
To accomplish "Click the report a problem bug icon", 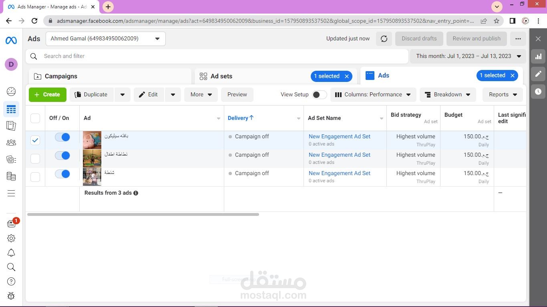I will click(x=11, y=296).
